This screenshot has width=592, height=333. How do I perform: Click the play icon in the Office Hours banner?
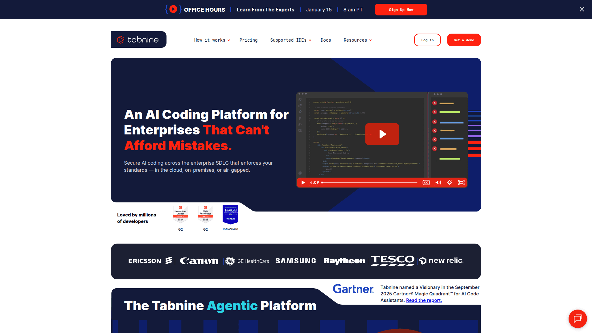click(x=173, y=9)
